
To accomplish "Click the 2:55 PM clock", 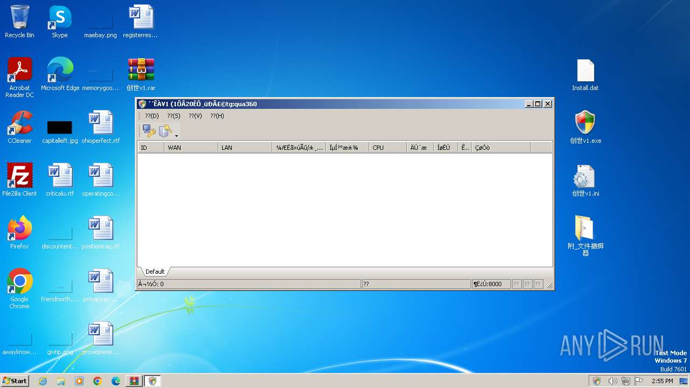I will tap(663, 381).
